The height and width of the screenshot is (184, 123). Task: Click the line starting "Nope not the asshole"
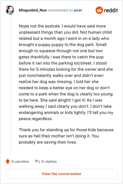(x=62, y=26)
